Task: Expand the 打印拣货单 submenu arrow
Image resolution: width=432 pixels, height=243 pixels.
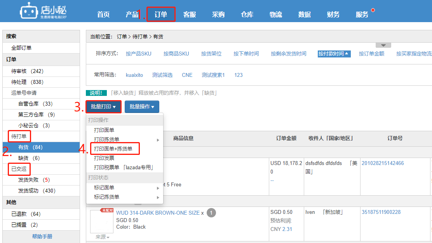Action: (x=158, y=140)
